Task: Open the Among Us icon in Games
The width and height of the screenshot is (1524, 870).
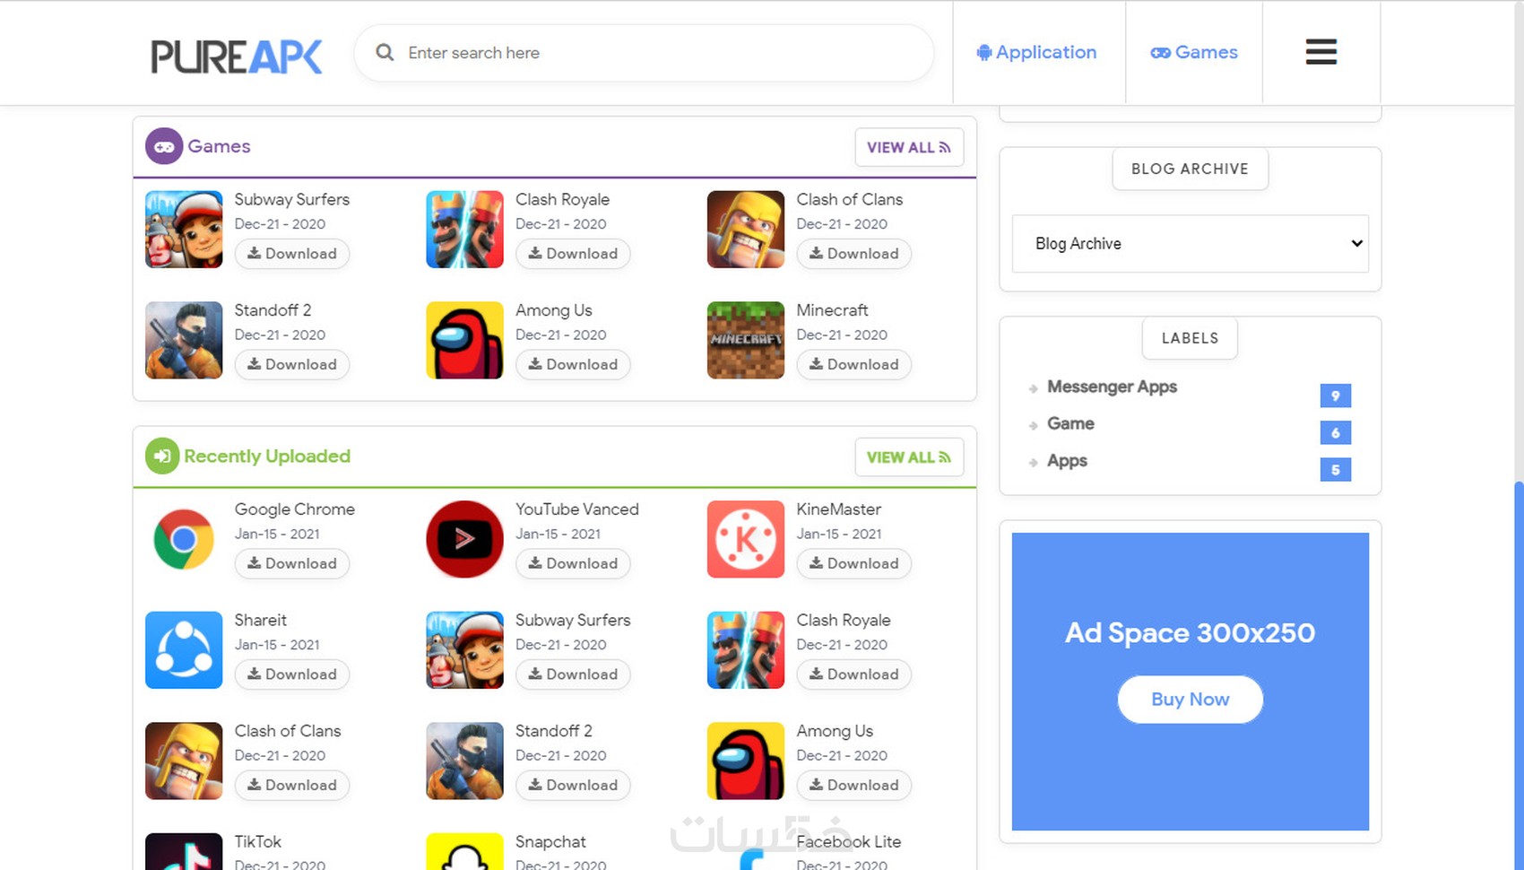Action: pos(464,340)
